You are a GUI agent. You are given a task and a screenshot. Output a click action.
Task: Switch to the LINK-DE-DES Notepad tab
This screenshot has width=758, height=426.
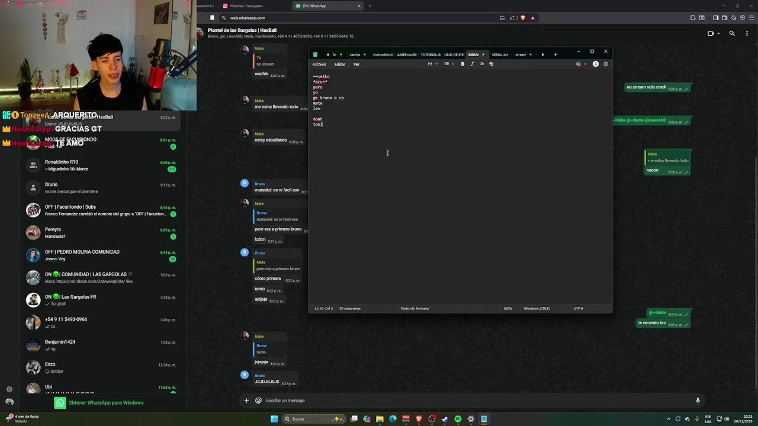point(454,54)
